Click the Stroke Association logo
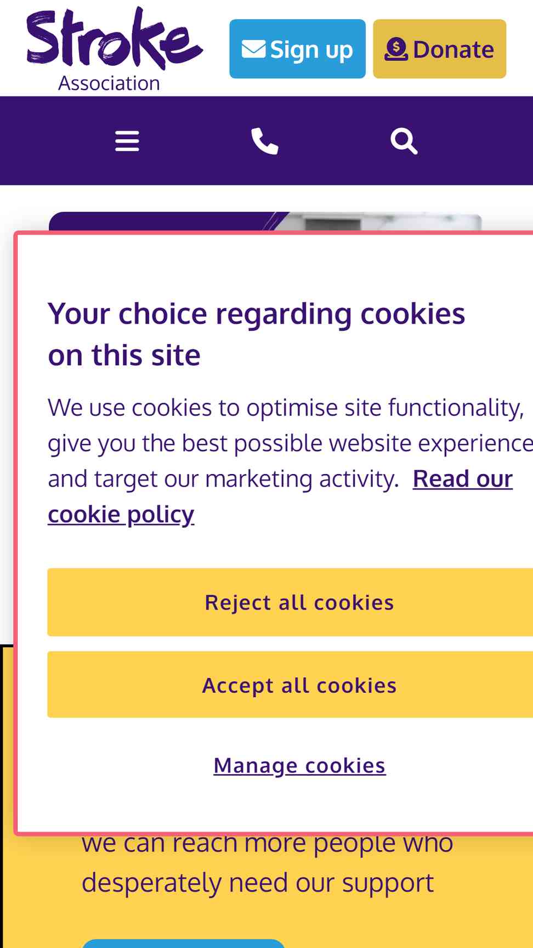 tap(115, 49)
